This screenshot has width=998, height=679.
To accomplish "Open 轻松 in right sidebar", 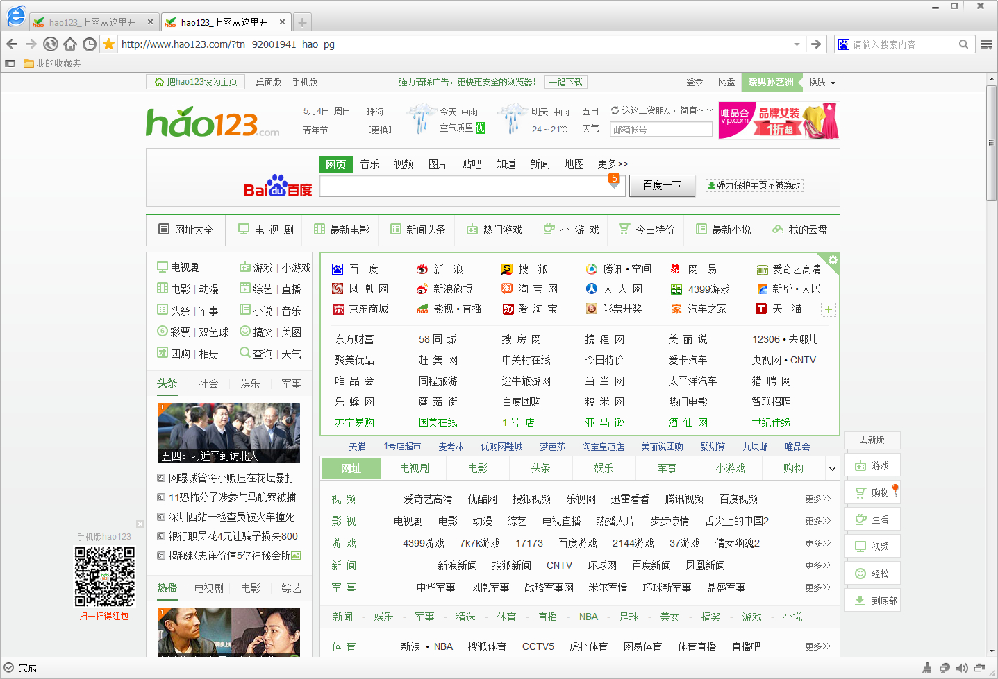I will point(872,574).
